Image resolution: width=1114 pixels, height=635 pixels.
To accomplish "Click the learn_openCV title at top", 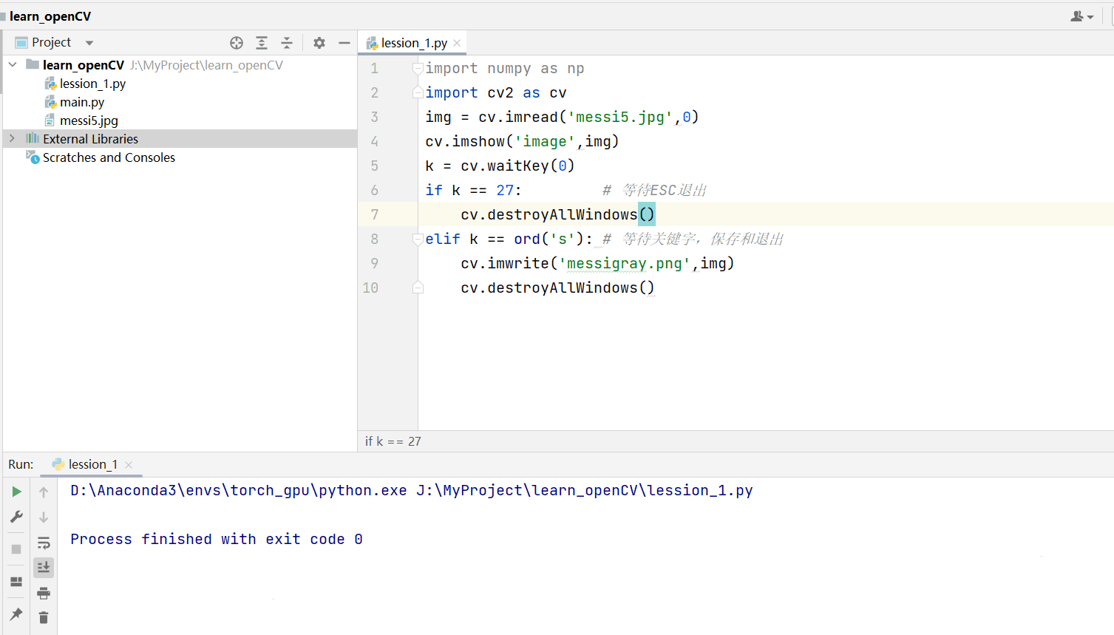I will click(x=50, y=16).
